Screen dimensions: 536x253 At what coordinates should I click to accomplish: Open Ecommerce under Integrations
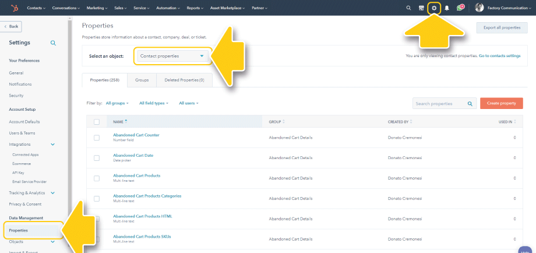22,164
